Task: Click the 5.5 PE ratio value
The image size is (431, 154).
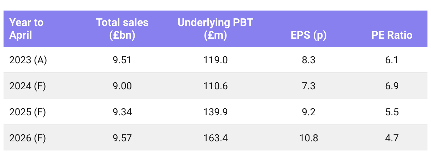Action: coord(392,112)
